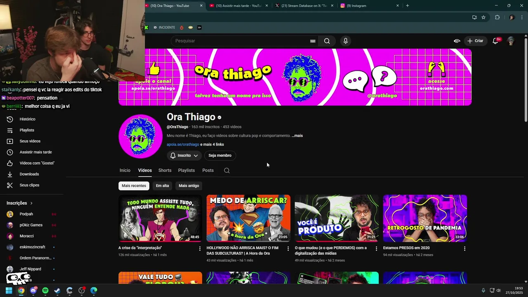Click the eye extension icon beside Criar
The image size is (528, 297).
(457, 41)
